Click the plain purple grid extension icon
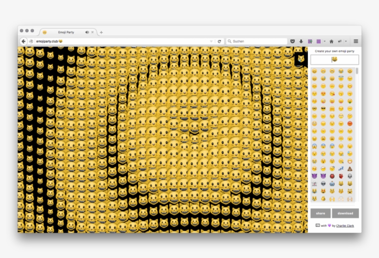379x258 pixels. (x=318, y=41)
